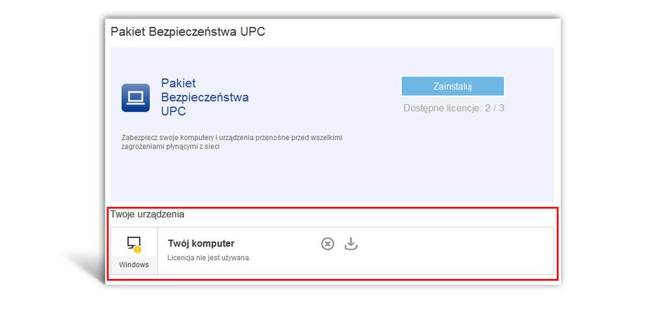Remove Twój komputer device with X icon
Screen dimensions: 666x310
pyautogui.click(x=328, y=244)
